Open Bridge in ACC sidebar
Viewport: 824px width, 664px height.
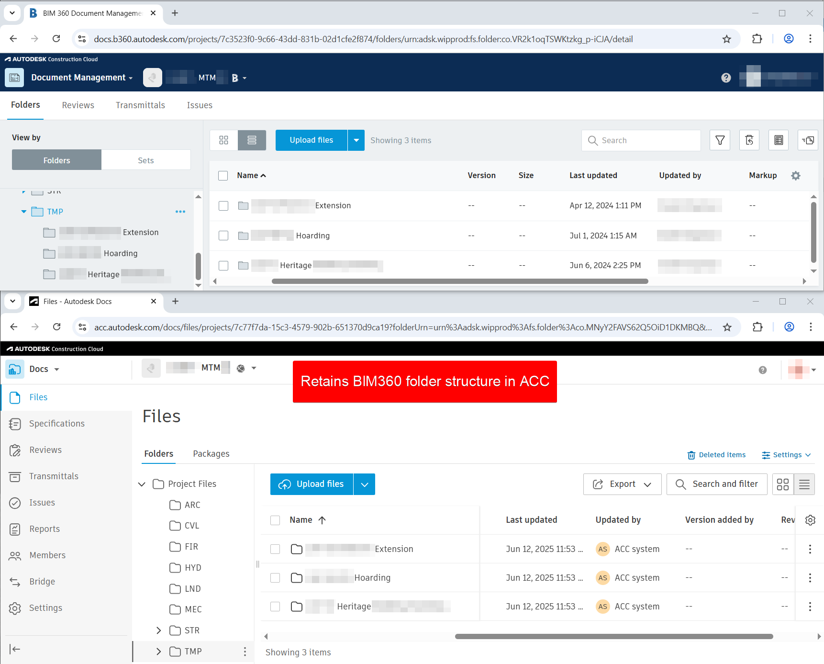pos(42,582)
